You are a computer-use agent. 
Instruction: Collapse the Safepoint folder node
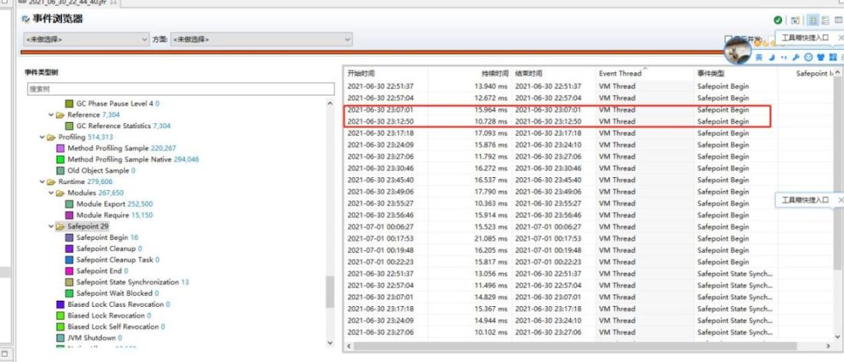pos(51,227)
